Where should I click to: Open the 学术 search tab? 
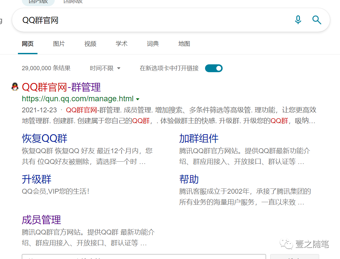[x=121, y=44]
